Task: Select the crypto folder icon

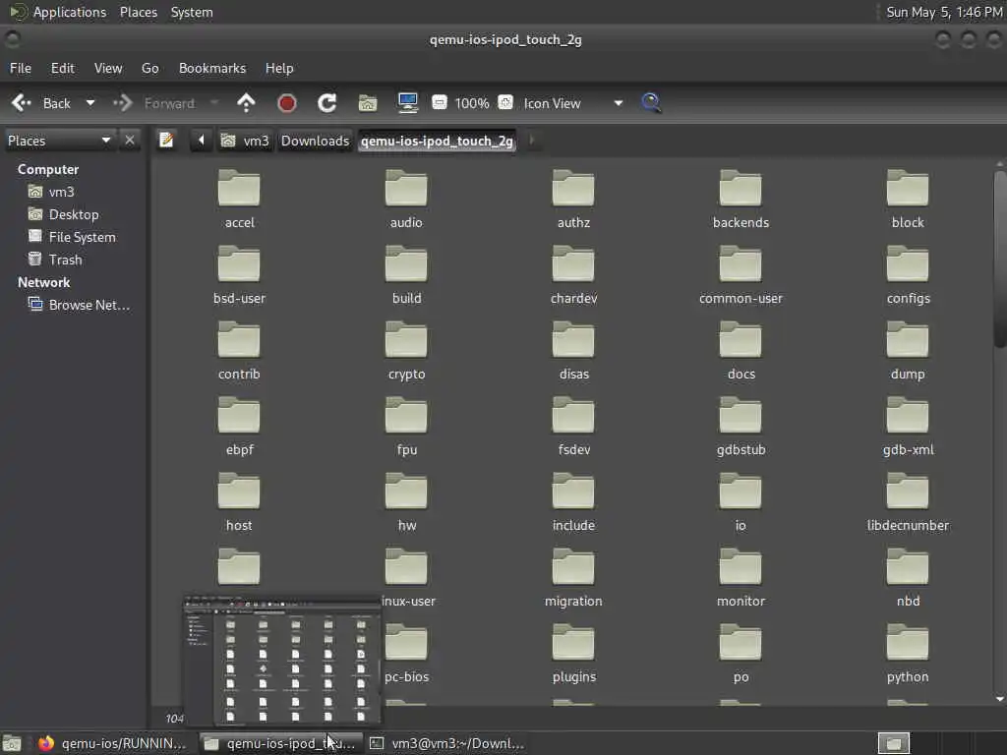Action: coord(406,339)
